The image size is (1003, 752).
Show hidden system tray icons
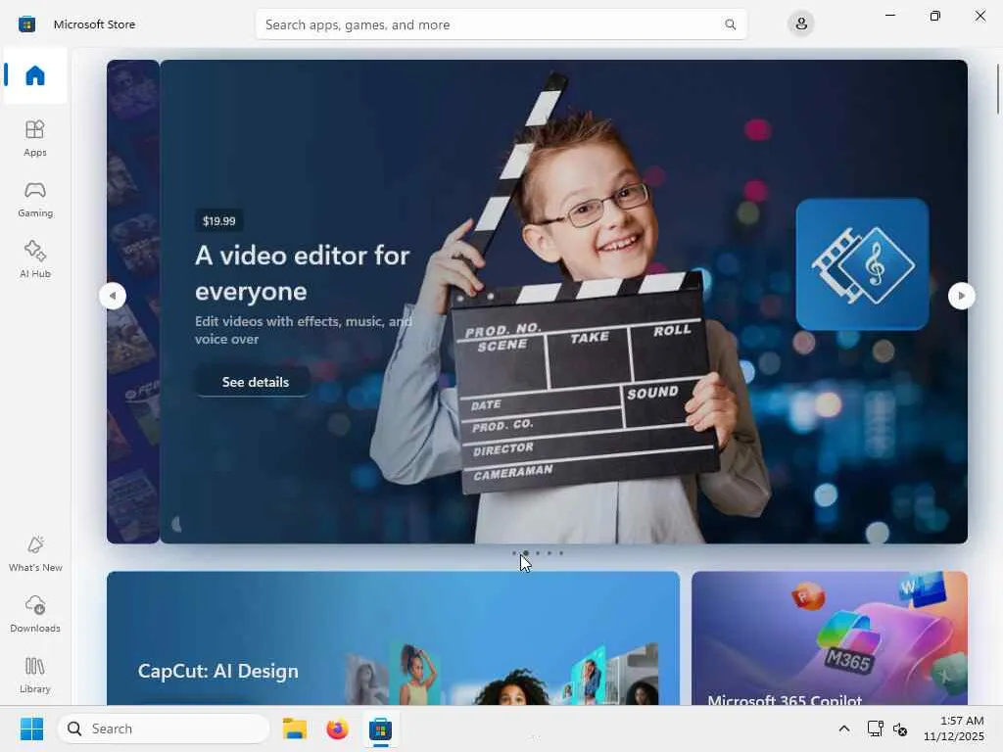[844, 728]
